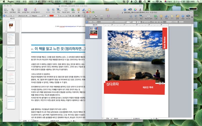Click the 도형 shapes icon in back window
This screenshot has width=202, height=126.
point(73,10)
